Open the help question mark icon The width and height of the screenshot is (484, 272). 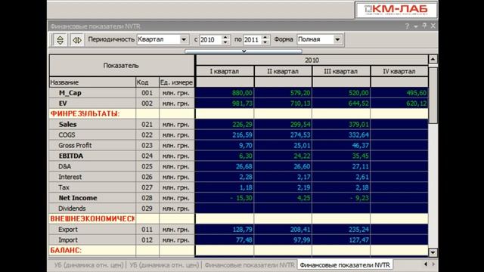pos(407,26)
